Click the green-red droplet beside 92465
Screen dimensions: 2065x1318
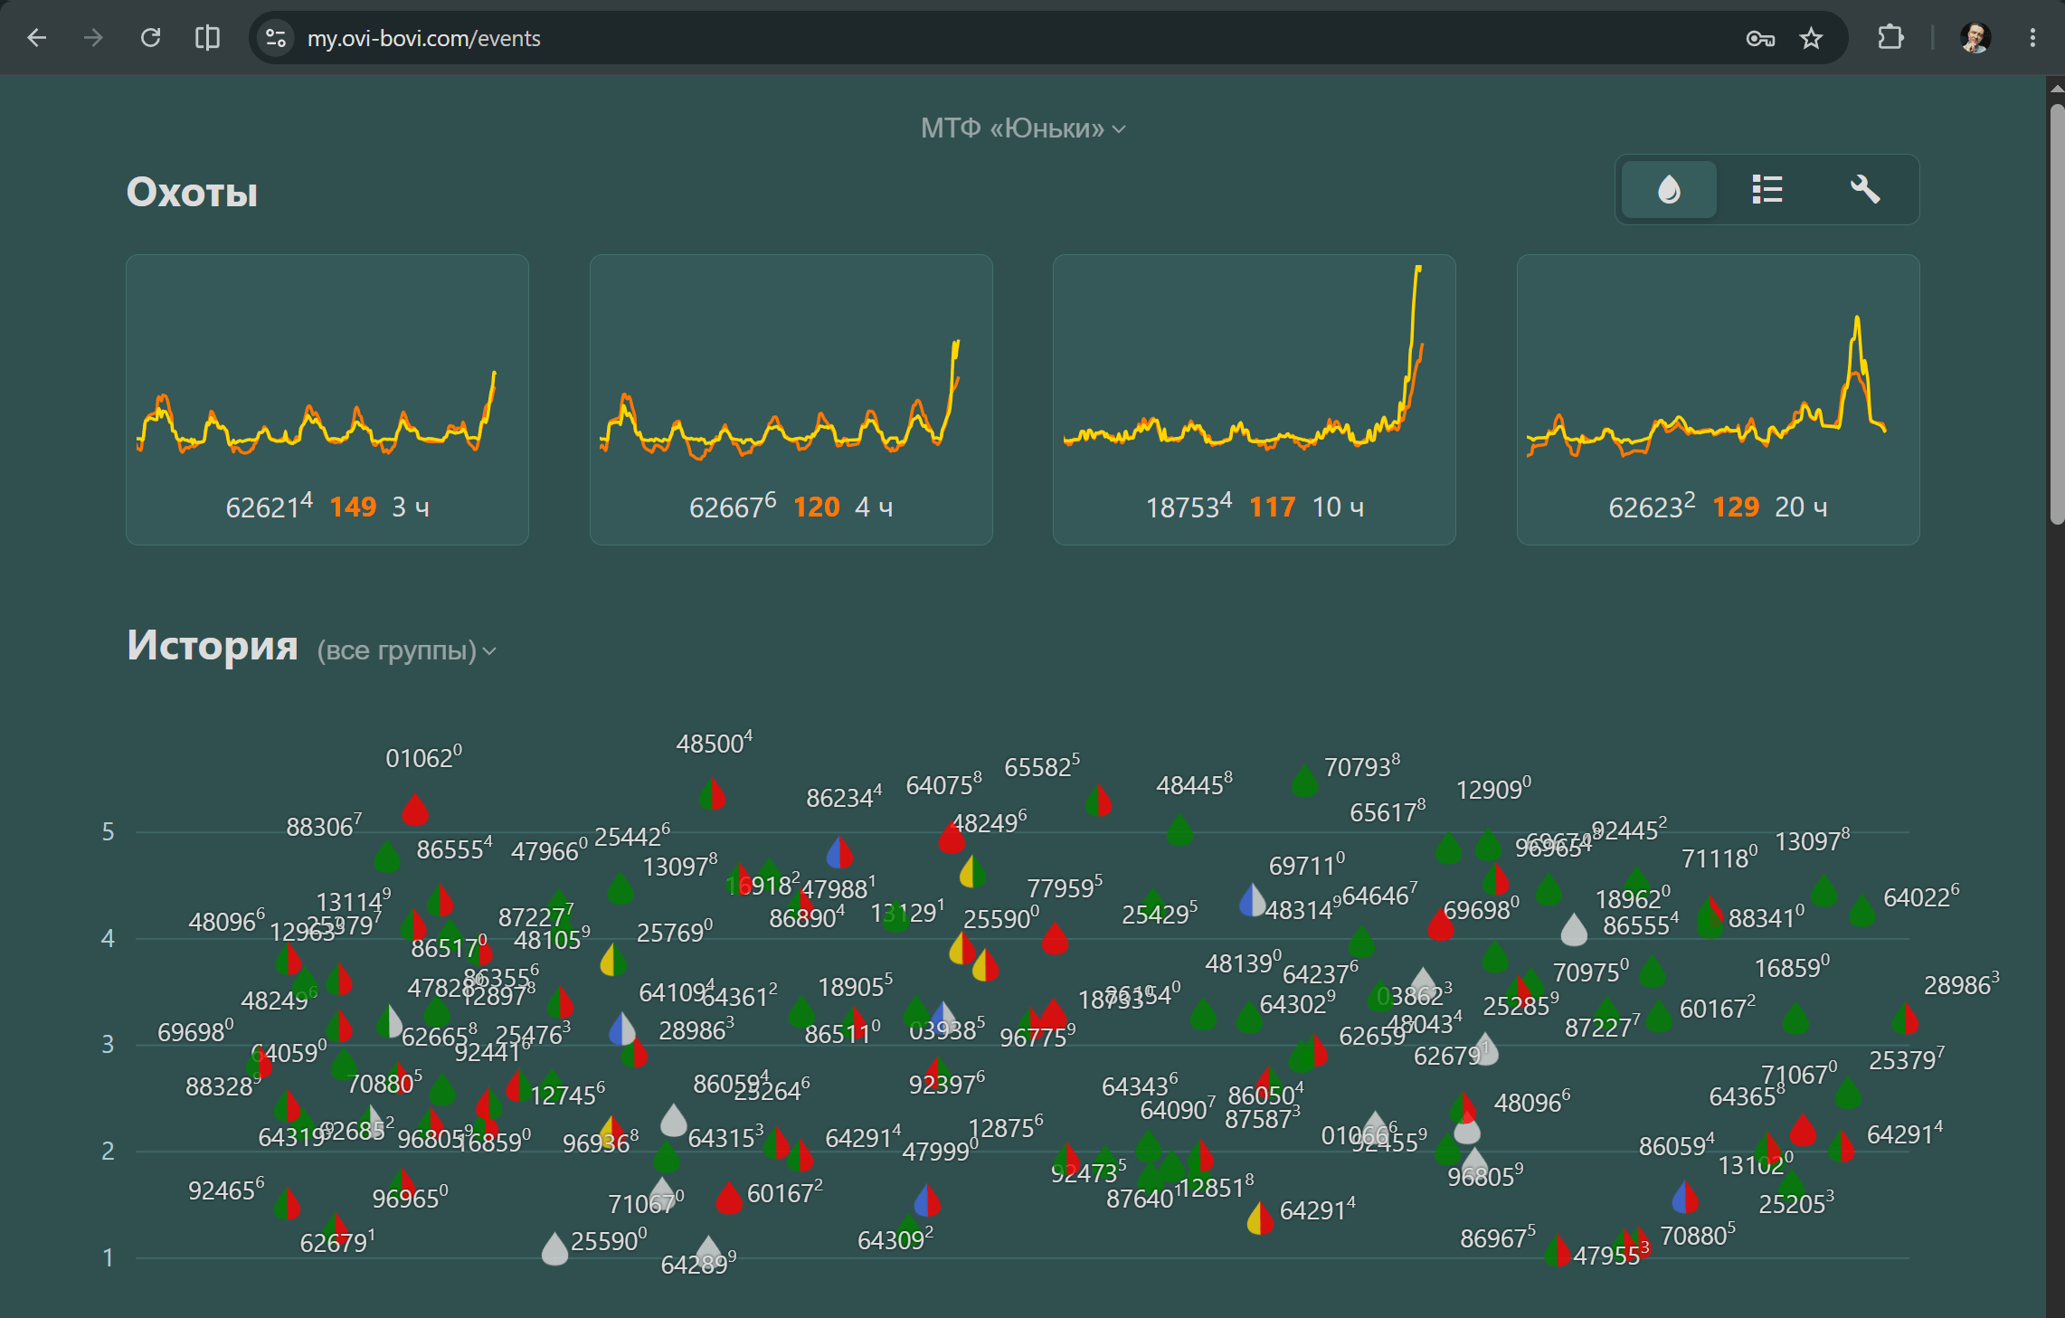point(288,1203)
